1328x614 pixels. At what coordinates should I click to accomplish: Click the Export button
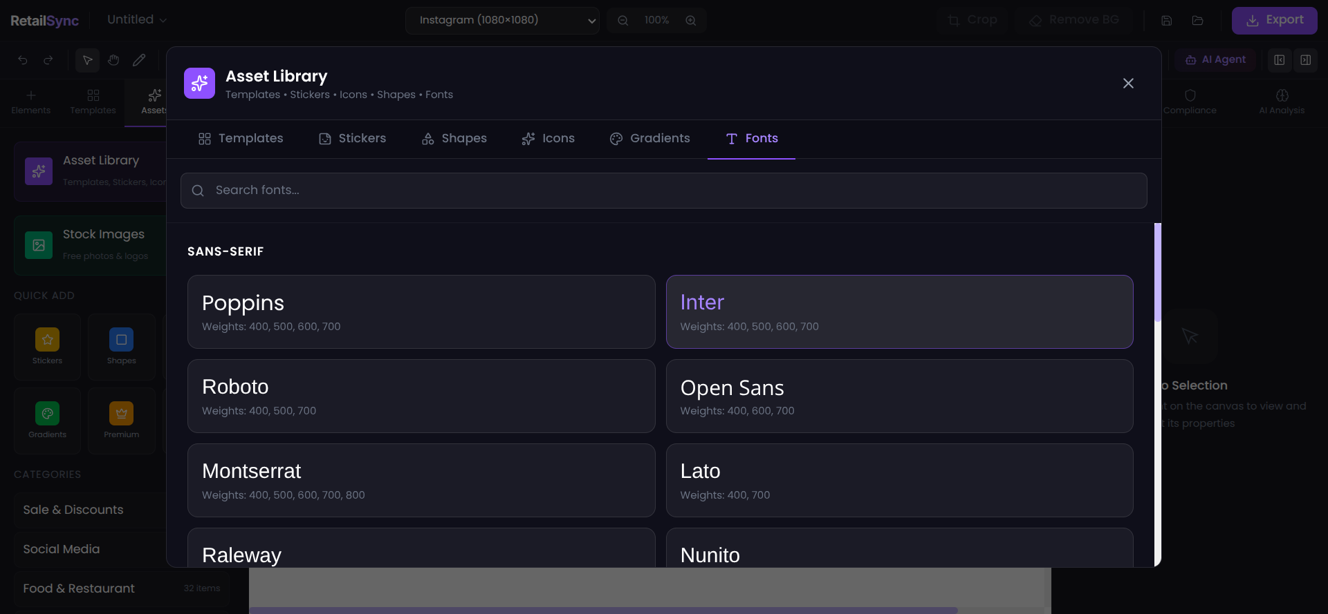1275,21
